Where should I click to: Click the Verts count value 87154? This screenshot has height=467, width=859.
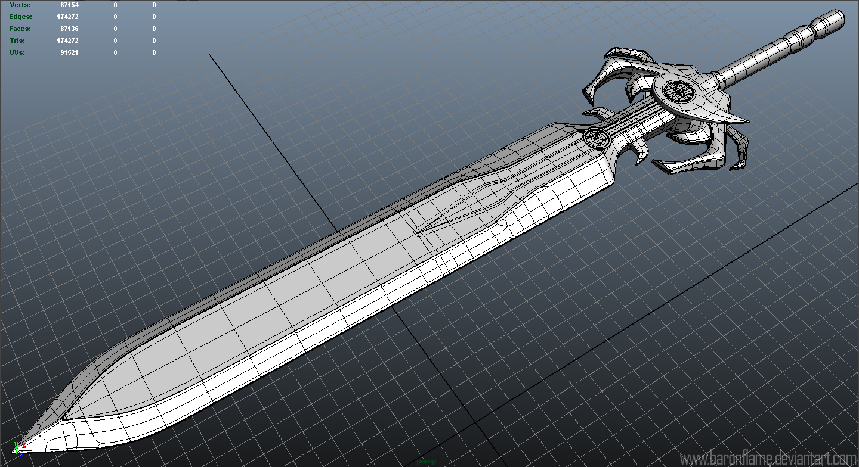click(x=69, y=5)
